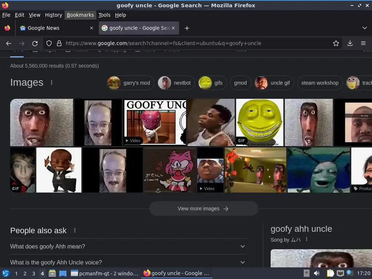372x279 pixels.
Task: Filter images by steam workshop chip
Action: click(x=320, y=83)
